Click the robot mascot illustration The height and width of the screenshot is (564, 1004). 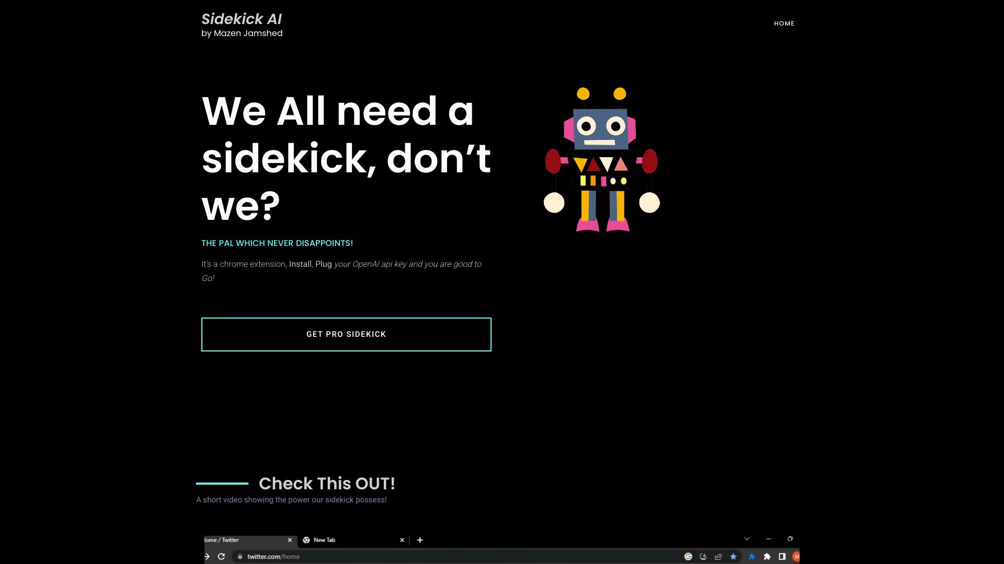pos(601,164)
